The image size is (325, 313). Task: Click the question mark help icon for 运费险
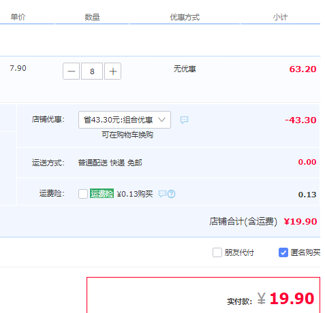click(x=172, y=194)
